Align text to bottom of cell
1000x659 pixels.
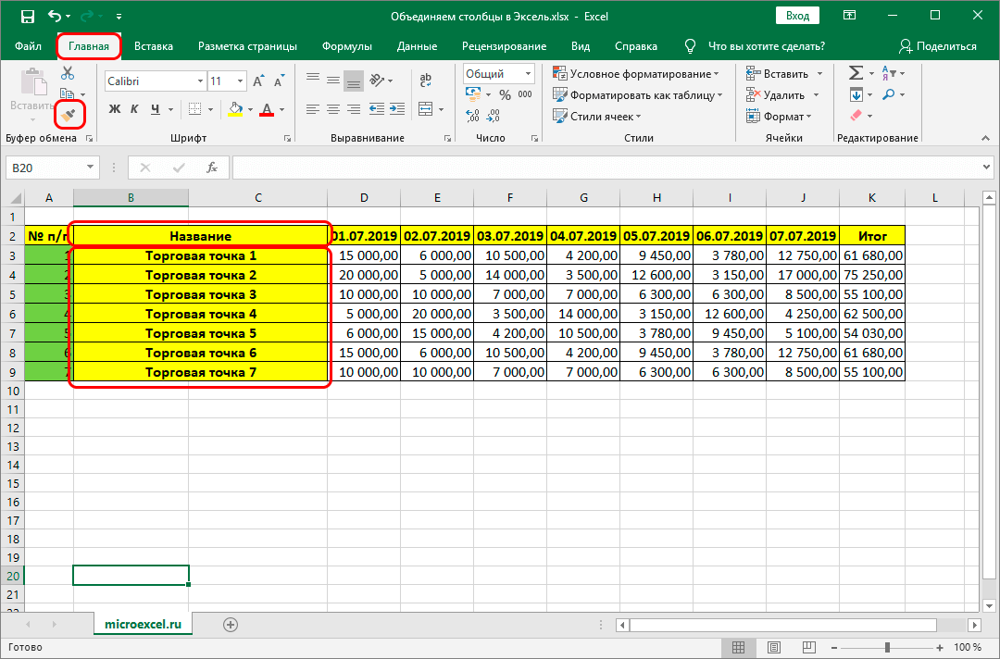354,81
